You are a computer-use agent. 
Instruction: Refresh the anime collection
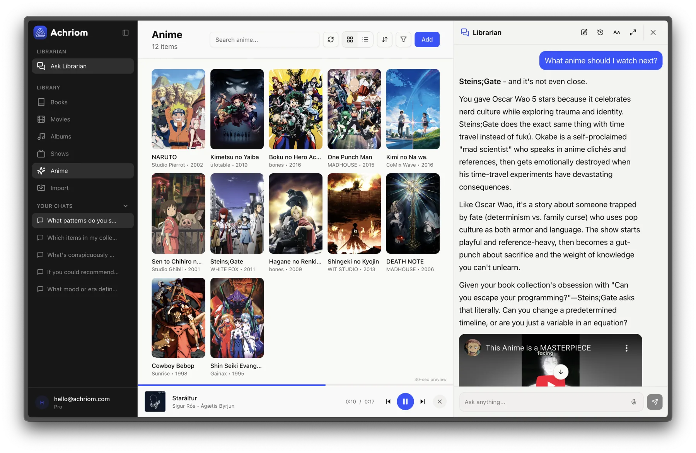(x=331, y=39)
